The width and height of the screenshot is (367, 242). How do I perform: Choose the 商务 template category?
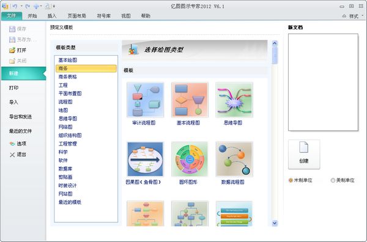coord(86,68)
